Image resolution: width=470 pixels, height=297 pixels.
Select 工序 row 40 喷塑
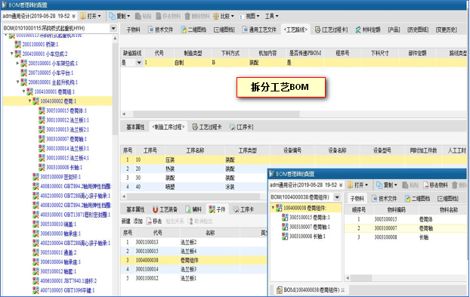pos(194,187)
